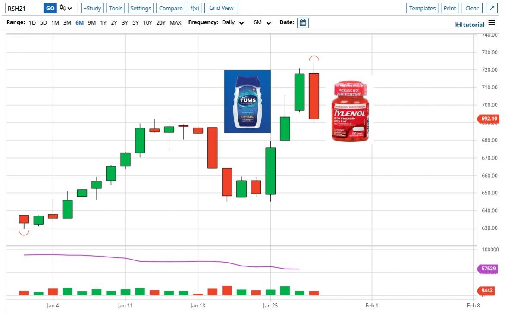Viewport: 505px width, 316px height.
Task: Select the 1D range option
Action: [x=32, y=23]
